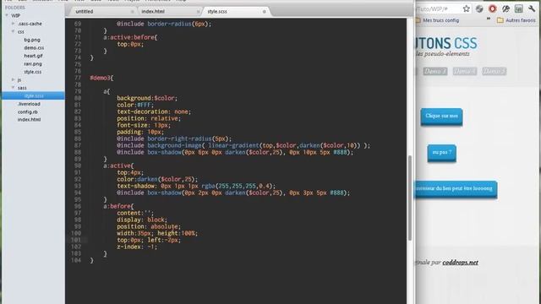
Task: Open index.html from the sidebar file list
Action: coord(29,120)
